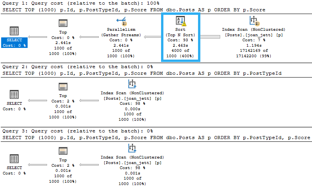312x187 pixels.
Task: Select the Index Scan icon in Query 3
Action: [132, 148]
